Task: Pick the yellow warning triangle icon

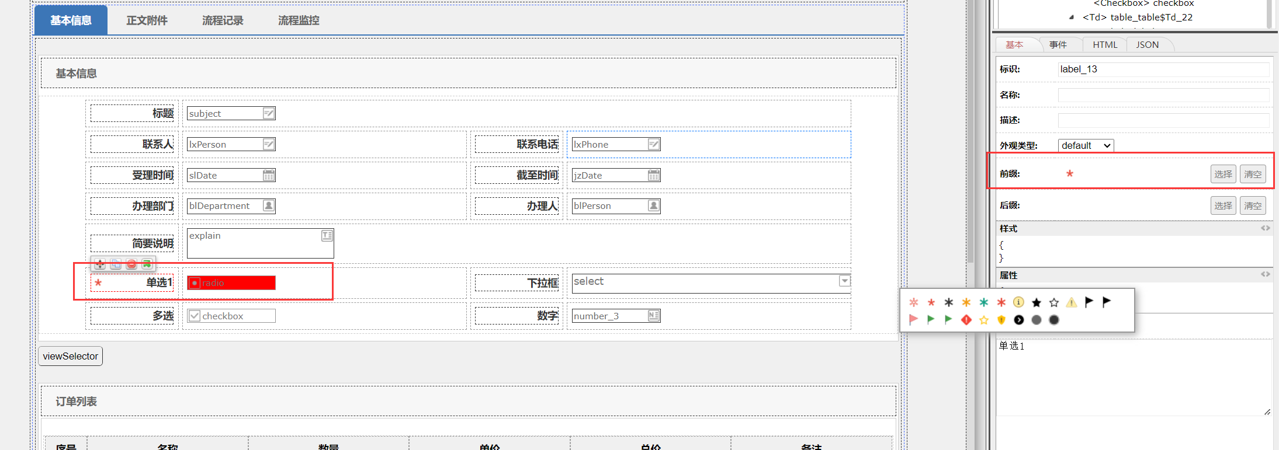Action: coord(1072,302)
